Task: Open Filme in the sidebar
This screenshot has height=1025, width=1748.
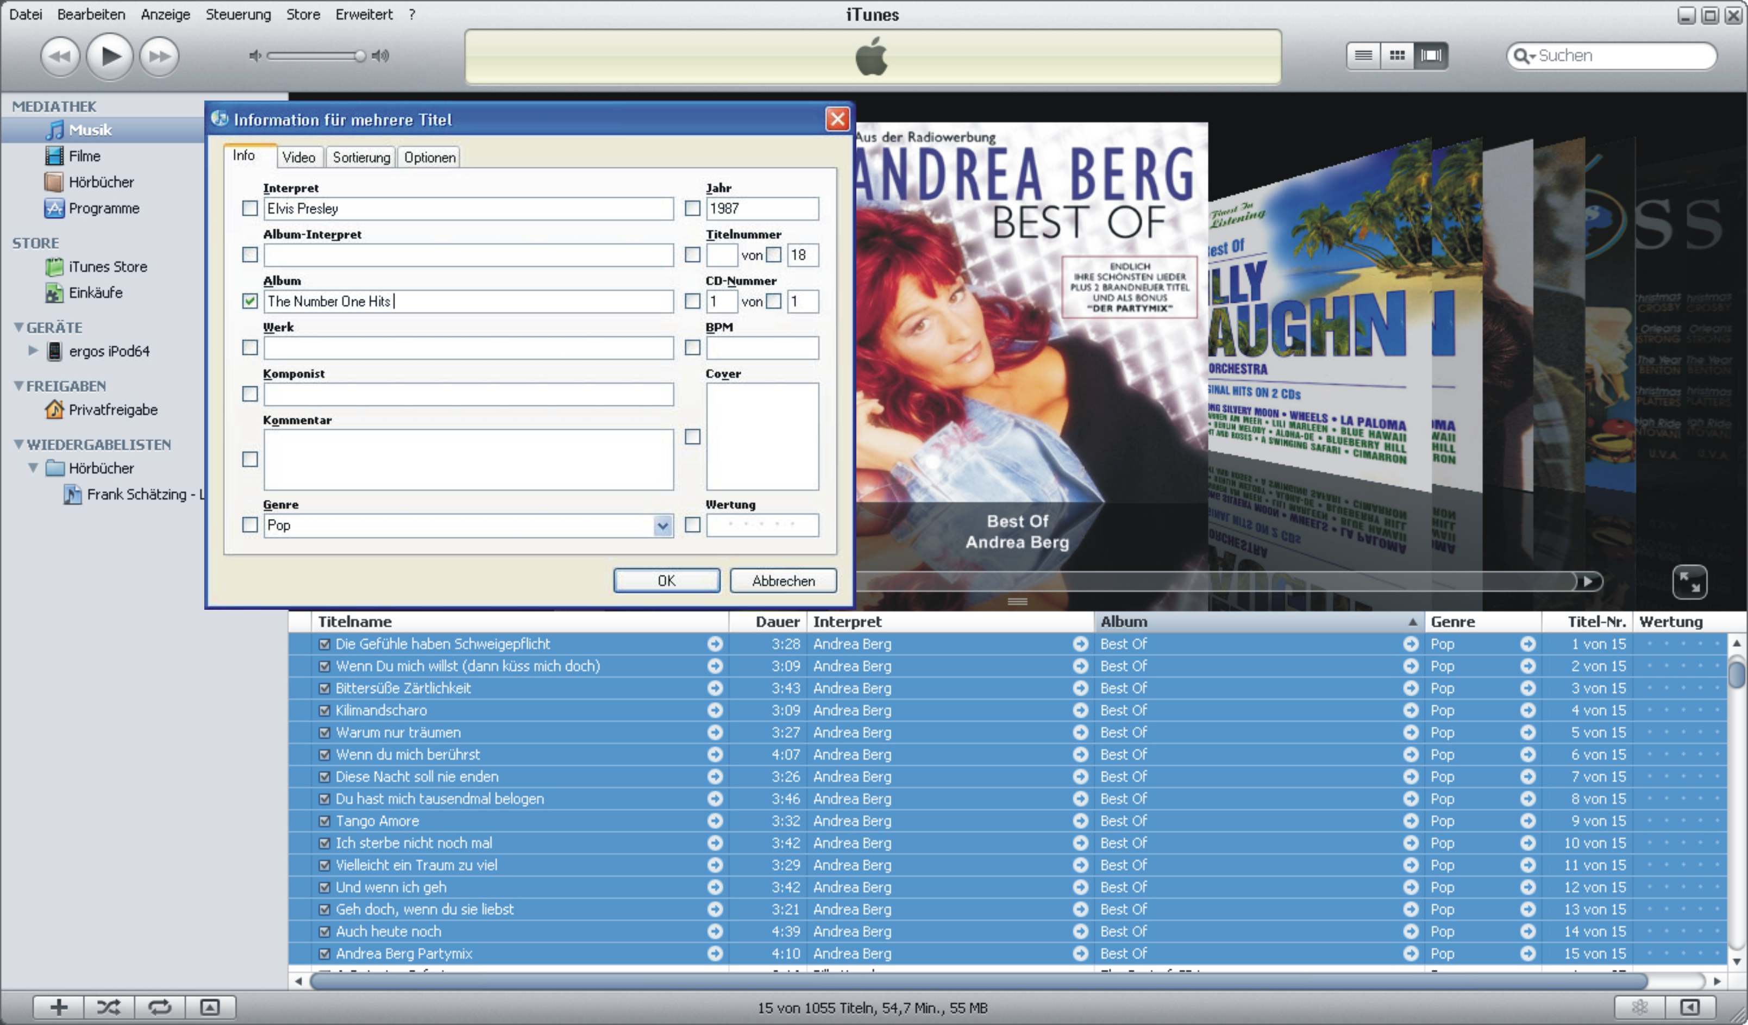Action: coord(85,156)
